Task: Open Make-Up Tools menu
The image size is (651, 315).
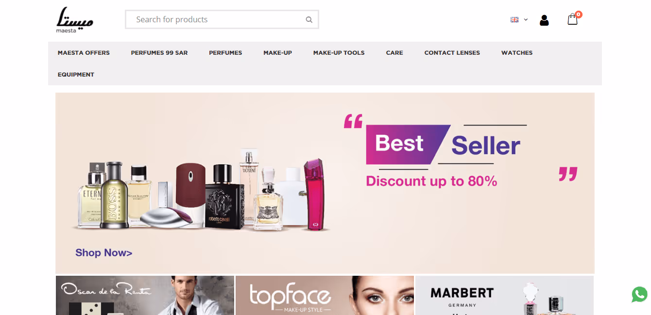Action: pyautogui.click(x=339, y=53)
